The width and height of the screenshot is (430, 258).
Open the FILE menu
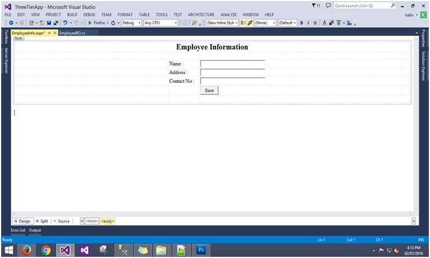click(8, 15)
